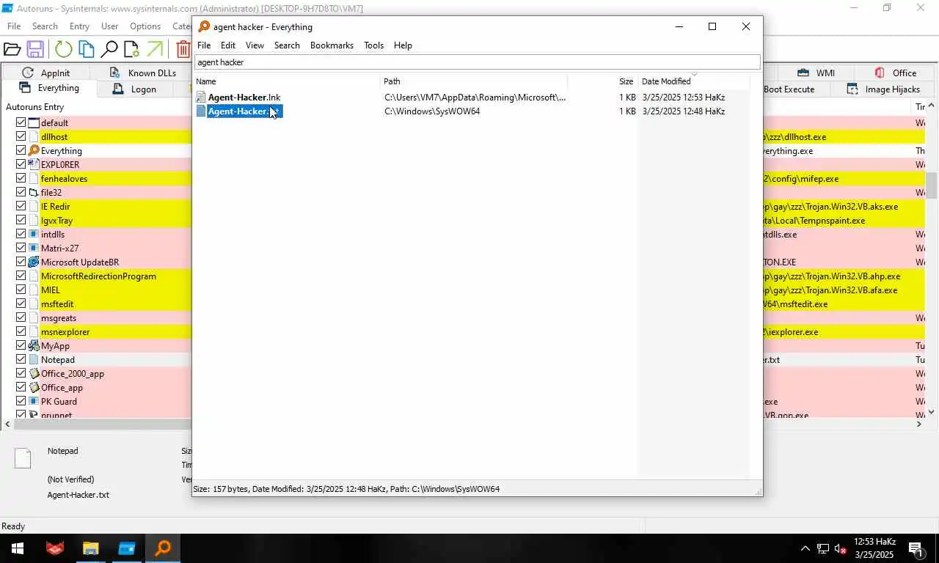Screen dimensions: 939x563
Task: Click the file icon of the selected Agent-Hacker row
Action: point(201,111)
